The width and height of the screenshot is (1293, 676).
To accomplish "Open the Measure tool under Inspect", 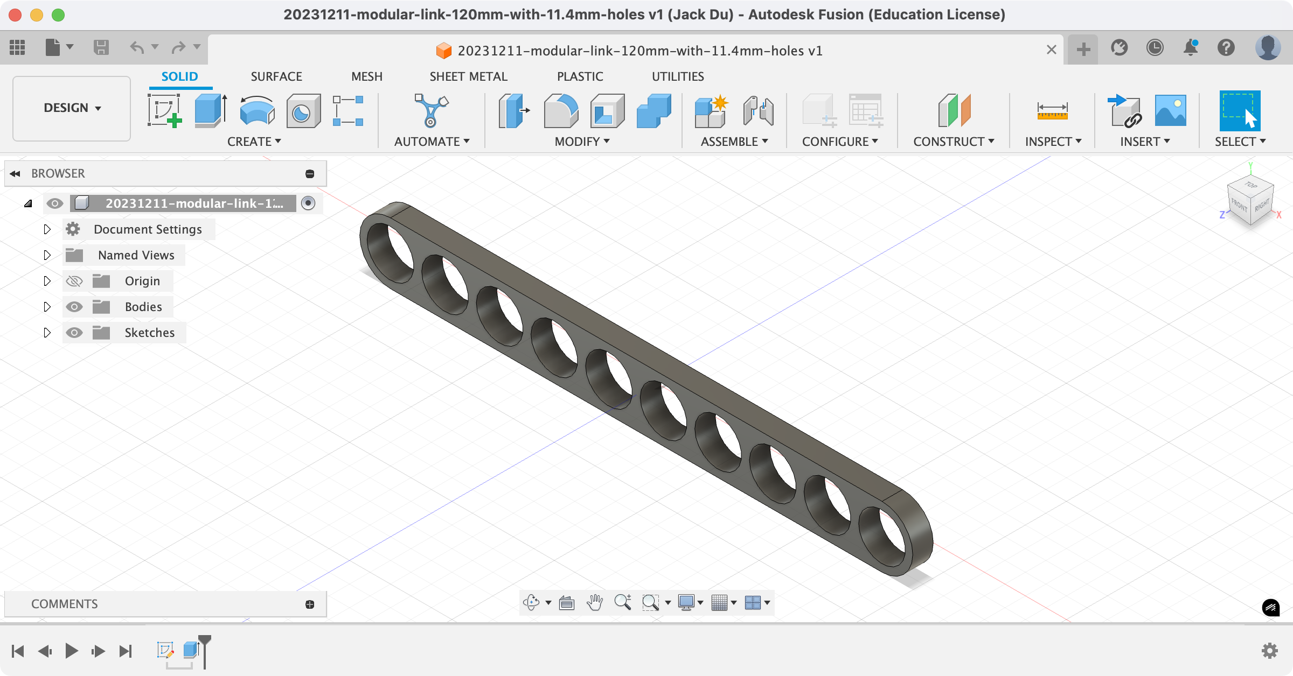I will (x=1052, y=110).
